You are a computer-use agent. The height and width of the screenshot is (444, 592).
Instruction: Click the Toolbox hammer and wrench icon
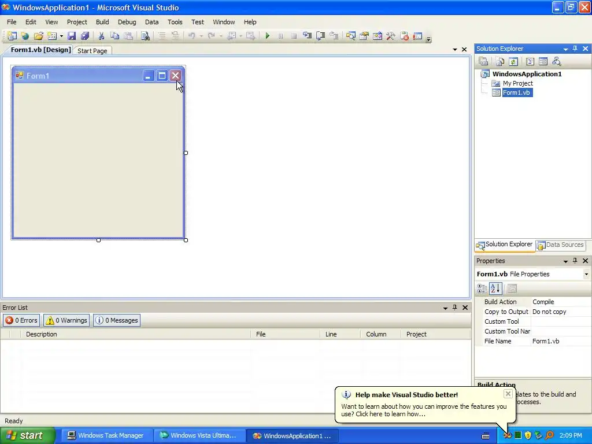[390, 36]
